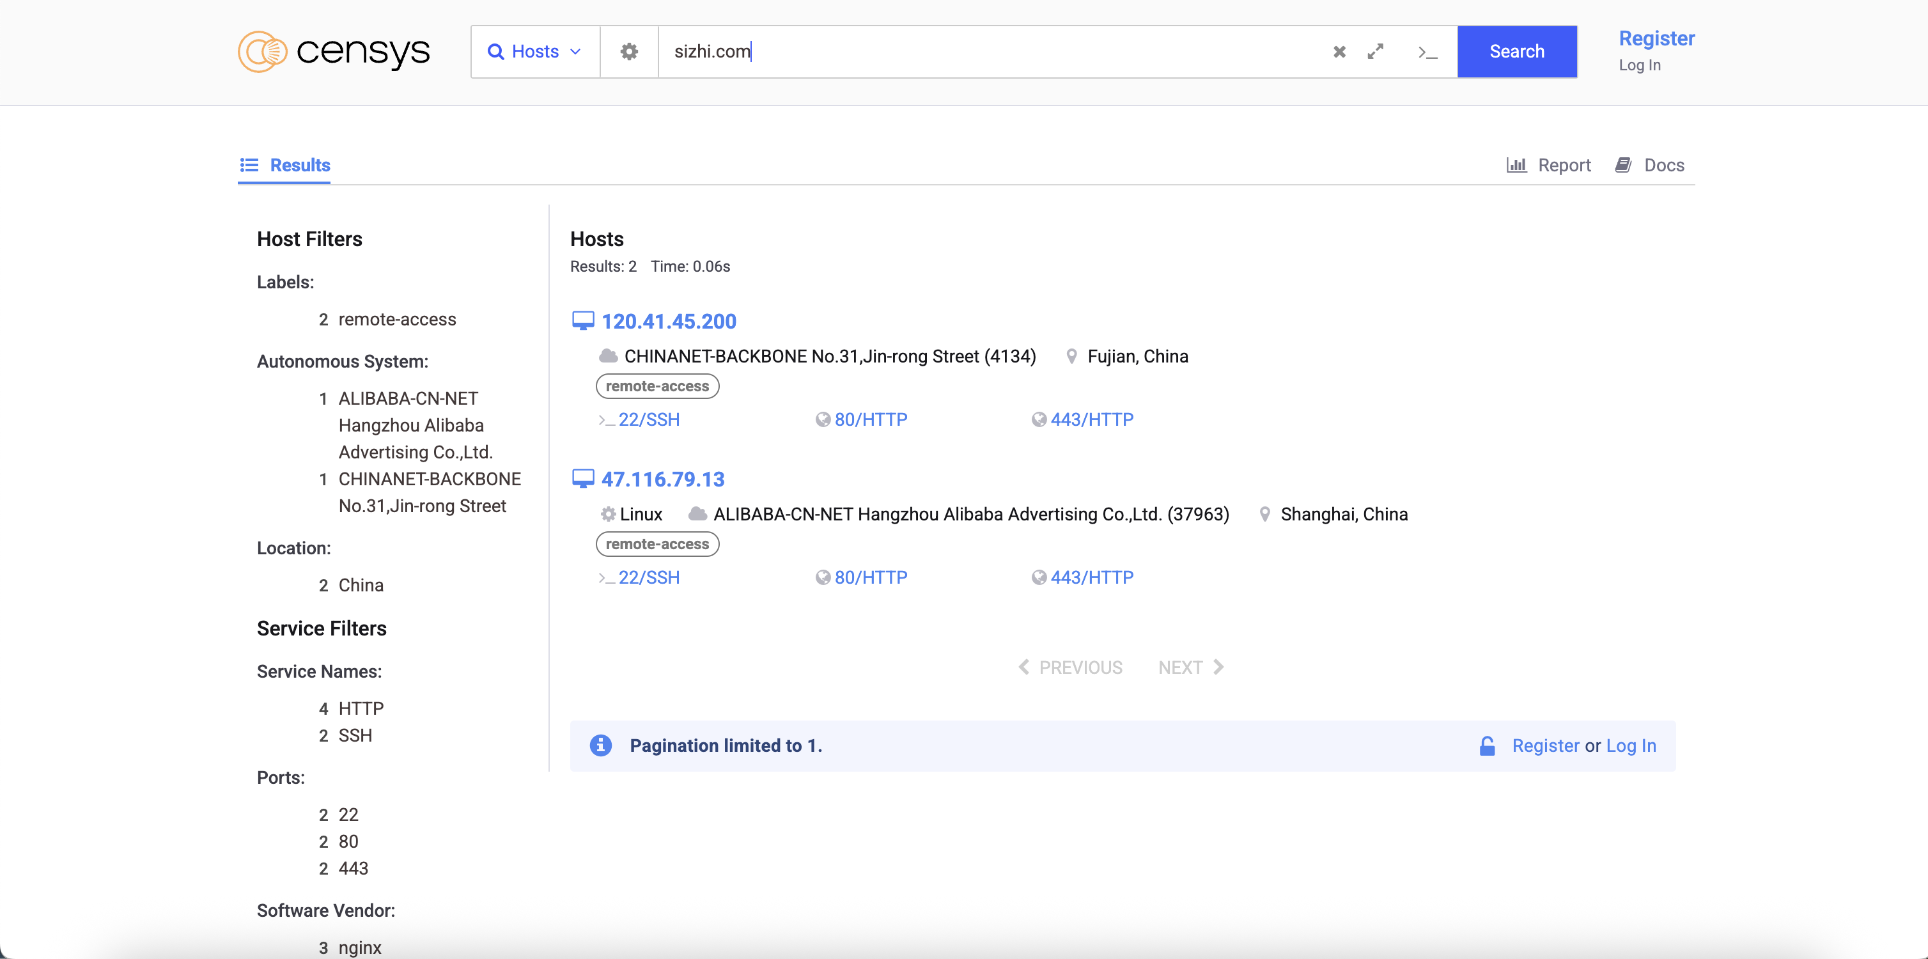Click the Censys logo
The height and width of the screenshot is (959, 1928).
(334, 52)
